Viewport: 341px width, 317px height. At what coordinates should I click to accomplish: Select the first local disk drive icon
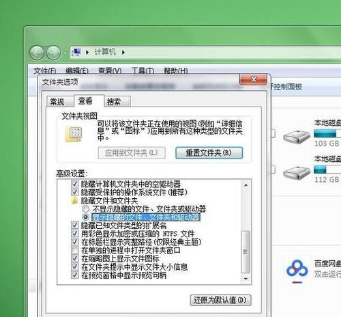click(297, 137)
